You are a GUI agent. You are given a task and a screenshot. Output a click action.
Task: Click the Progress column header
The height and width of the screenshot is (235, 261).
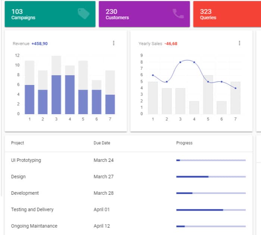(184, 143)
